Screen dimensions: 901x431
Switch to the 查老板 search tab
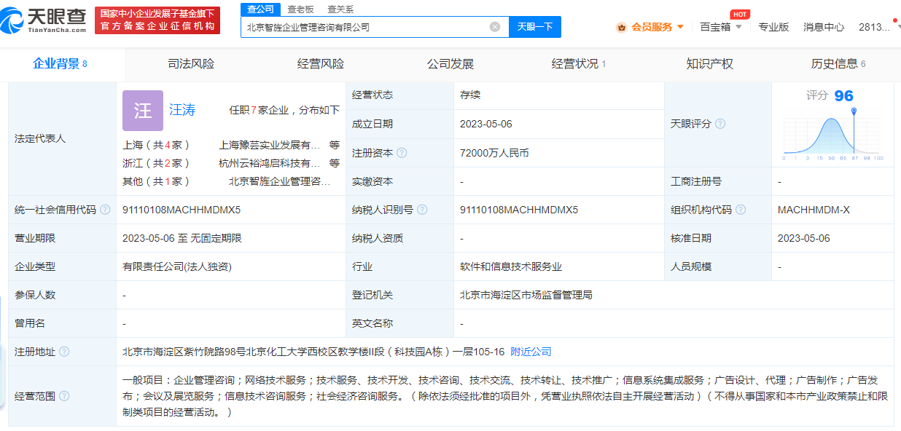[300, 9]
